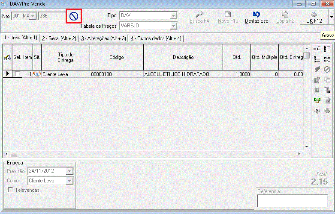The height and width of the screenshot is (214, 335).
Task: Tick the Sel. checkbox for item 1
Action: click(17, 74)
